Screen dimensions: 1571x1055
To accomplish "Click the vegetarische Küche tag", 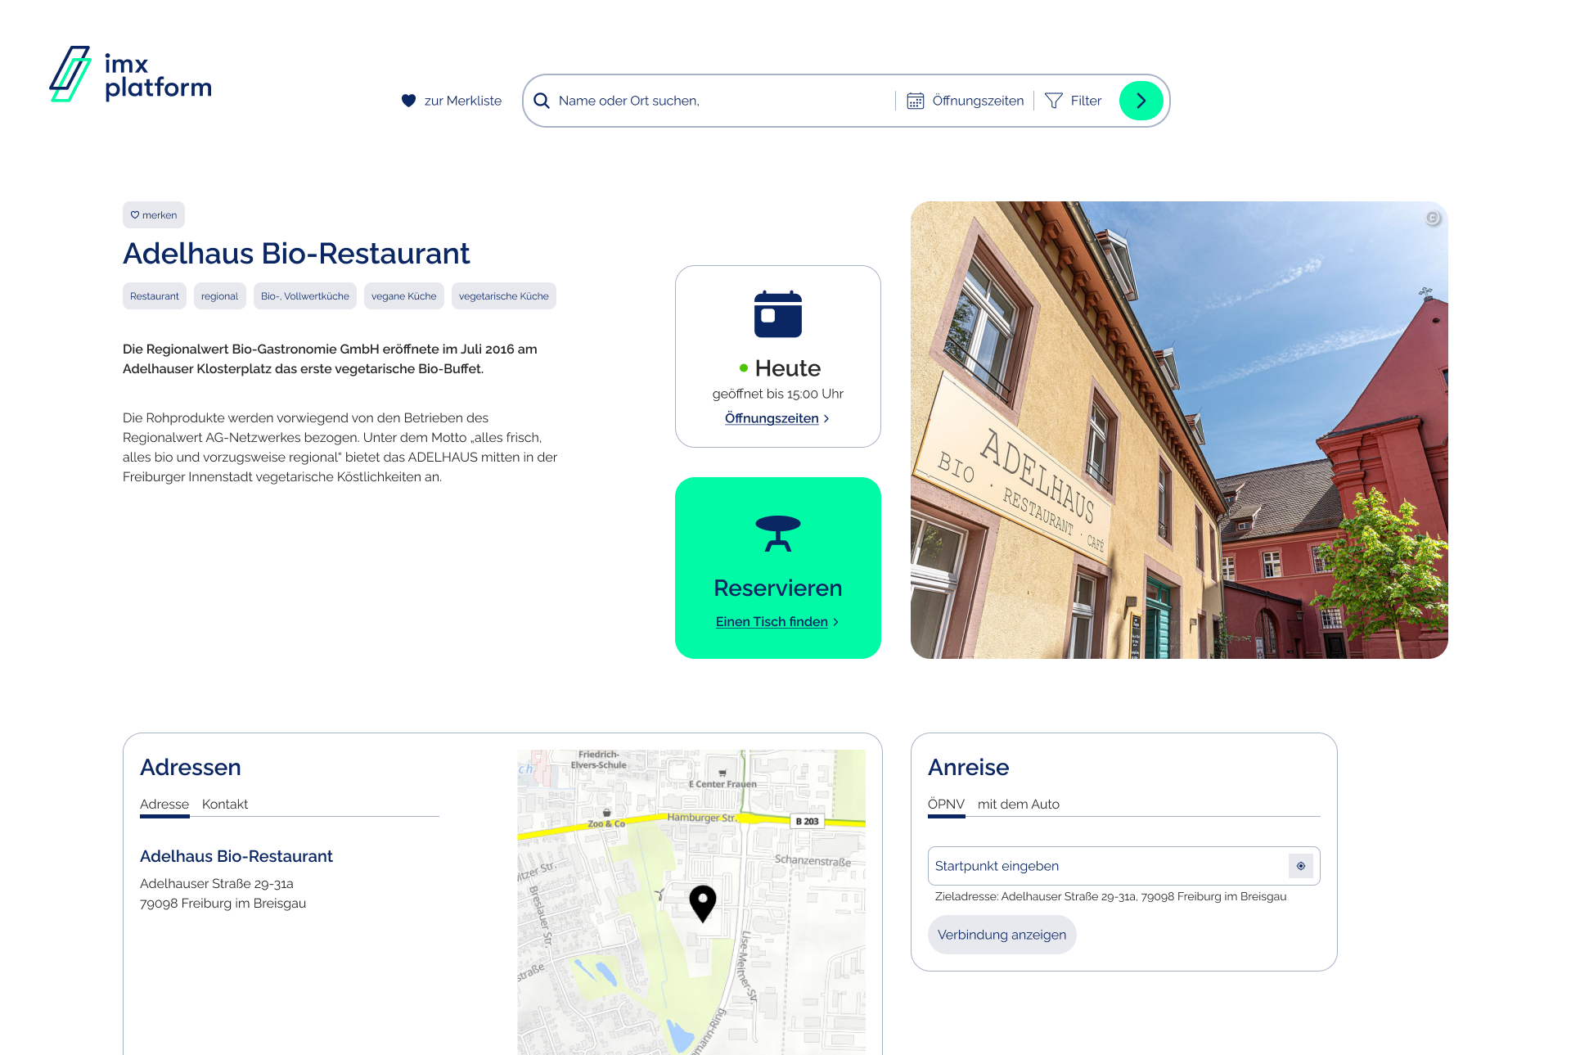I will pos(504,296).
